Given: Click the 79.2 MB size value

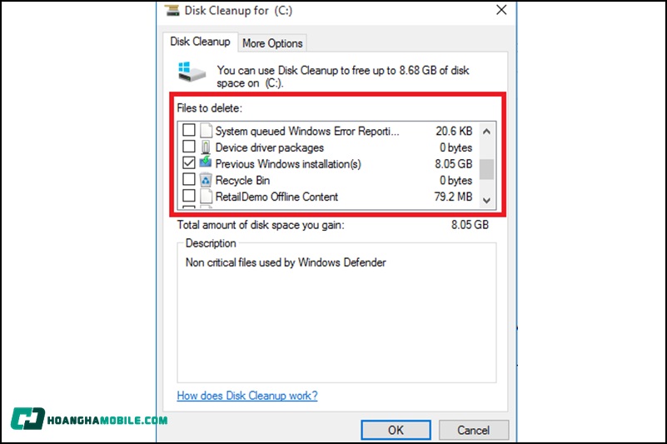Looking at the screenshot, I should [x=453, y=197].
